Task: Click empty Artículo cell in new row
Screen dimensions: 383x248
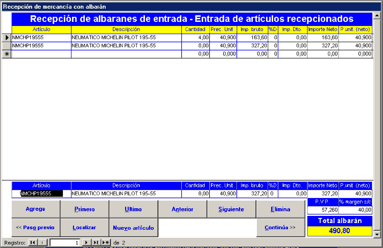Action: point(41,54)
